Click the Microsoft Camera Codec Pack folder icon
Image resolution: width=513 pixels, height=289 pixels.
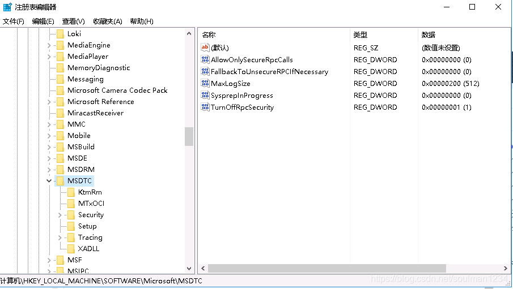tap(61, 90)
